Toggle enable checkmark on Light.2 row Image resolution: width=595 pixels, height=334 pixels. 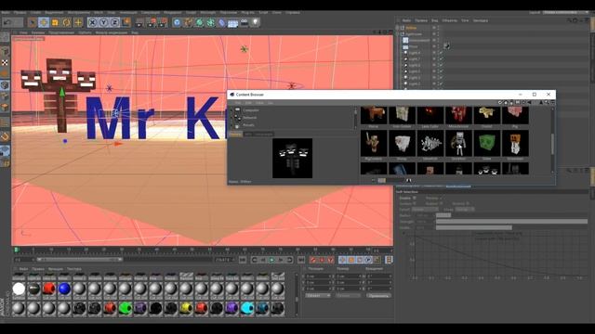click(x=441, y=83)
